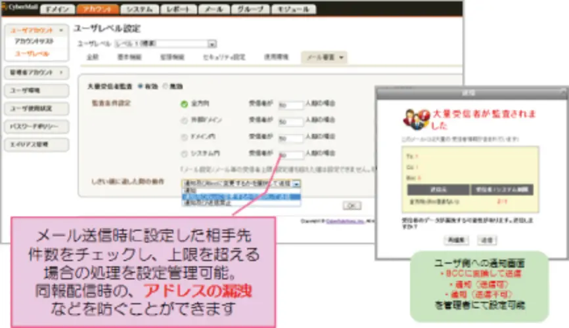Open the threshold action dropdown arrow
Viewport: 569px width, 328px height.
tap(296, 185)
